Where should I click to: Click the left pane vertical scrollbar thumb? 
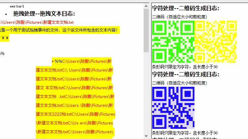146,31
